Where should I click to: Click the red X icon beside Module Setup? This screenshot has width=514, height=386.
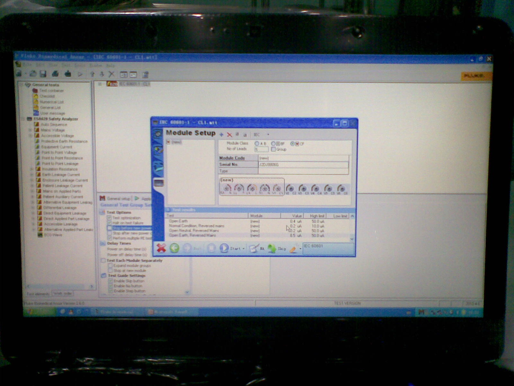(x=229, y=135)
